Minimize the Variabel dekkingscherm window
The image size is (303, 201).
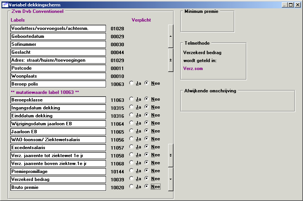click(285, 5)
